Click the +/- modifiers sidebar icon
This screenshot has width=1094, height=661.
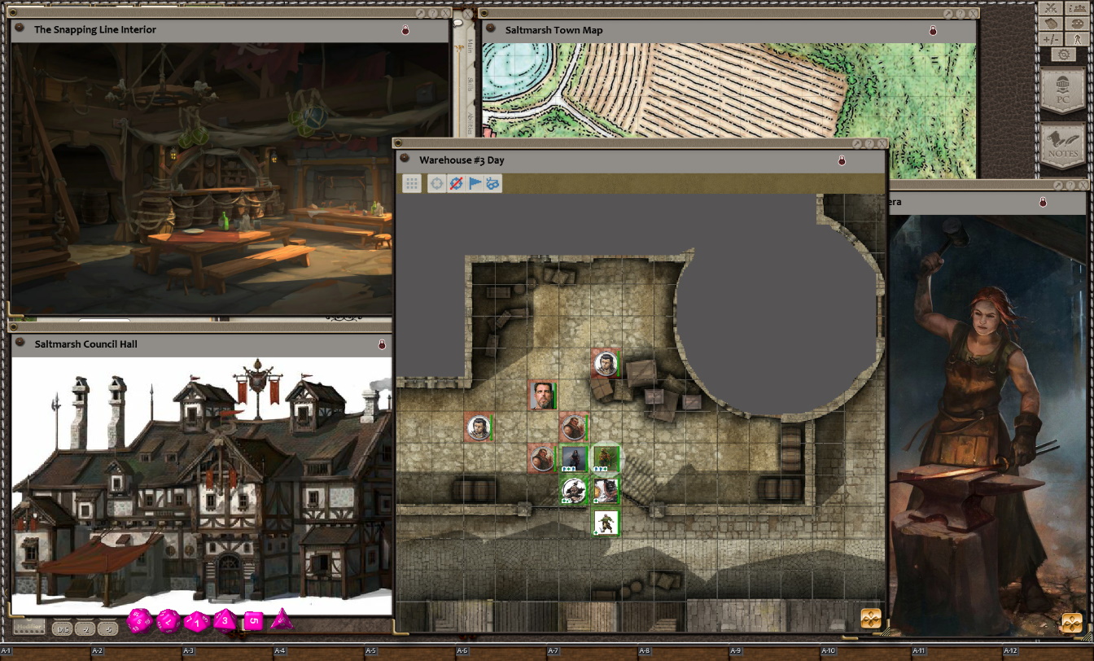point(1051,39)
